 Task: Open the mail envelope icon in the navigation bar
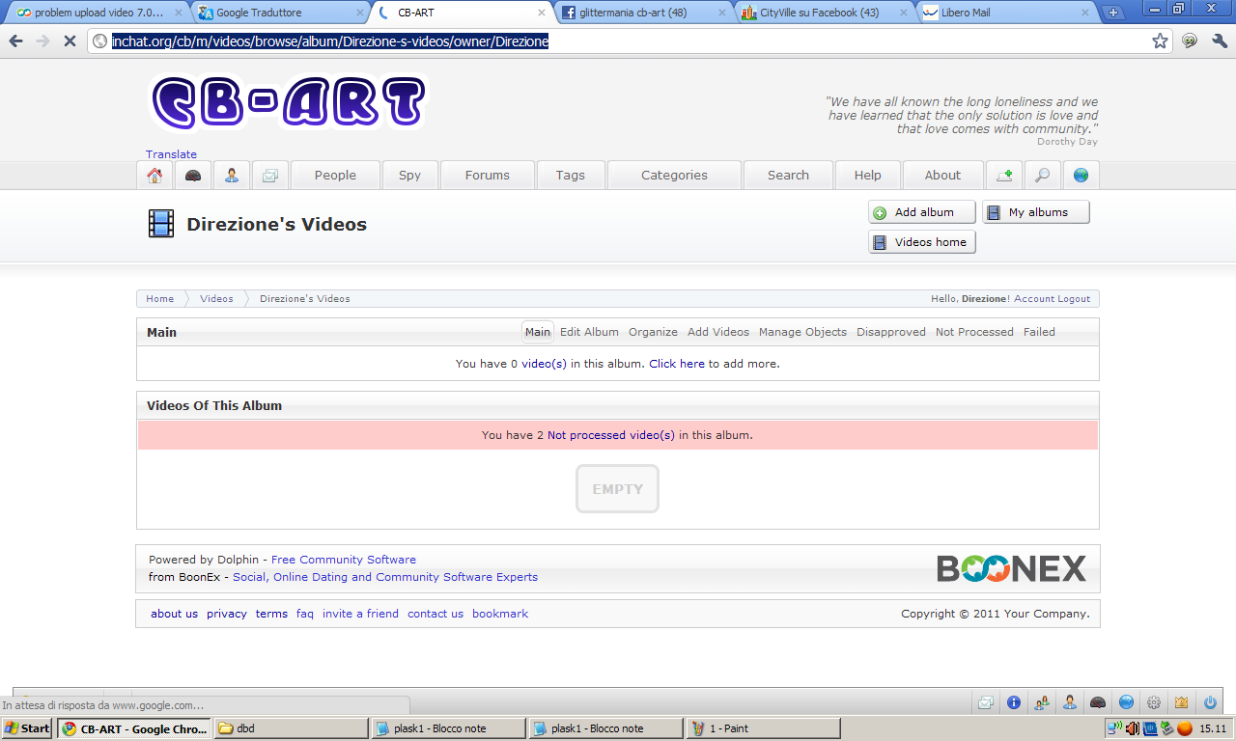(x=270, y=176)
